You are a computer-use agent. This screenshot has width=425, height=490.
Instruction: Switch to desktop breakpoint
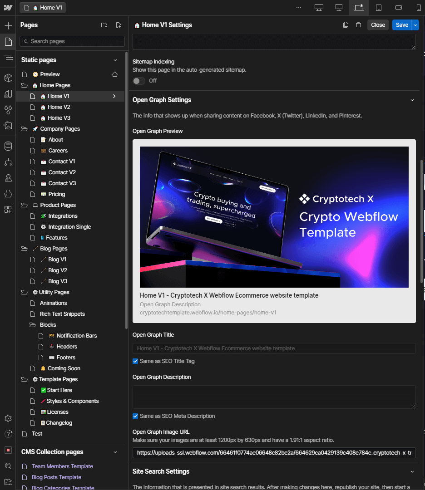(339, 8)
